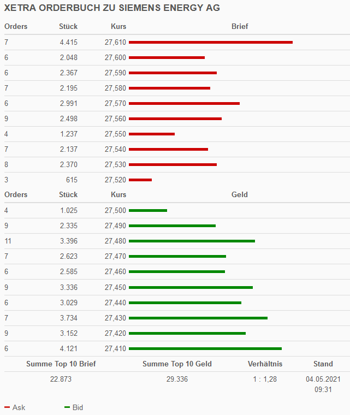Click the Verhältnis value 1 : 1,28
This screenshot has height=415, width=350.
[265, 379]
